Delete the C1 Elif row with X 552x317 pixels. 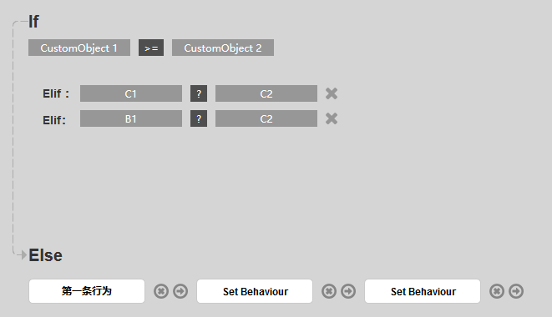point(332,93)
